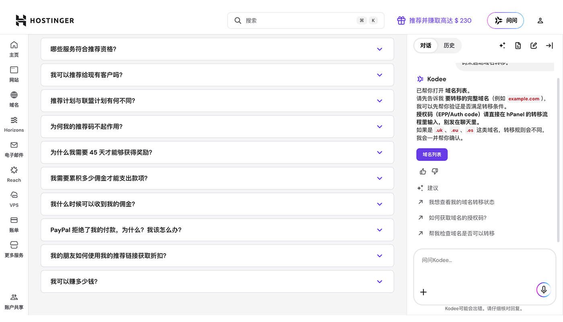Screen dimensions: 563x322
Task: Open chat summary document icon
Action: click(518, 45)
